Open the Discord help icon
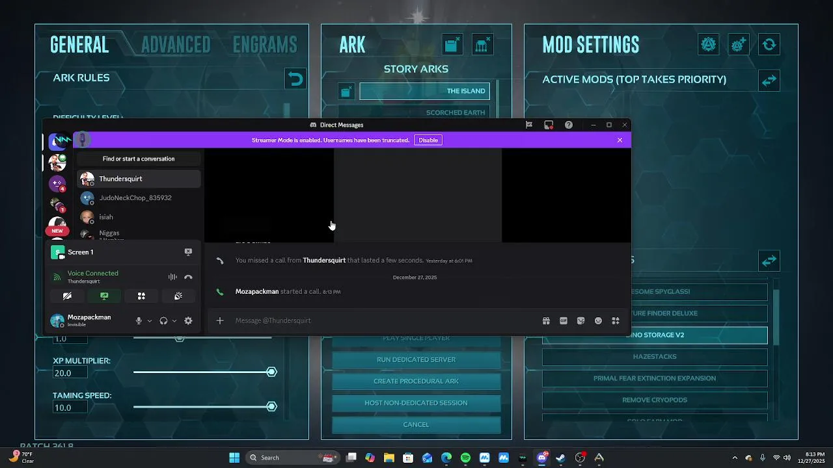 point(569,125)
